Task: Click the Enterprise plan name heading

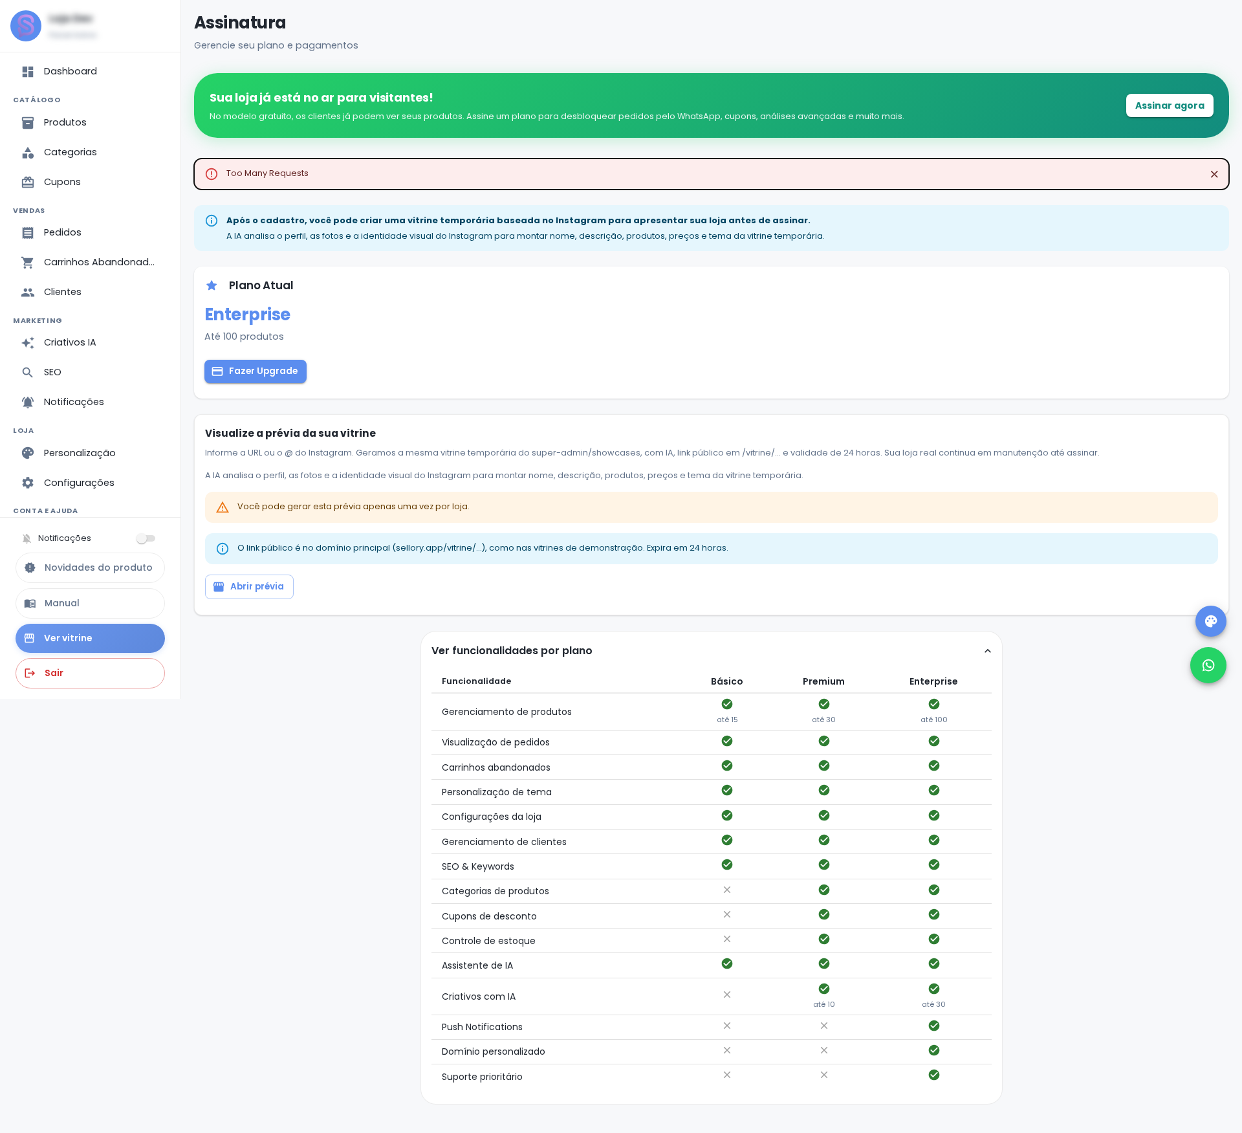Action: [x=248, y=314]
